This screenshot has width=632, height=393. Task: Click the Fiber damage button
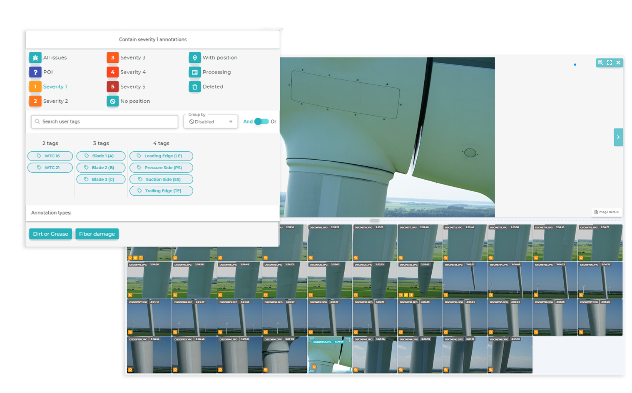97,234
